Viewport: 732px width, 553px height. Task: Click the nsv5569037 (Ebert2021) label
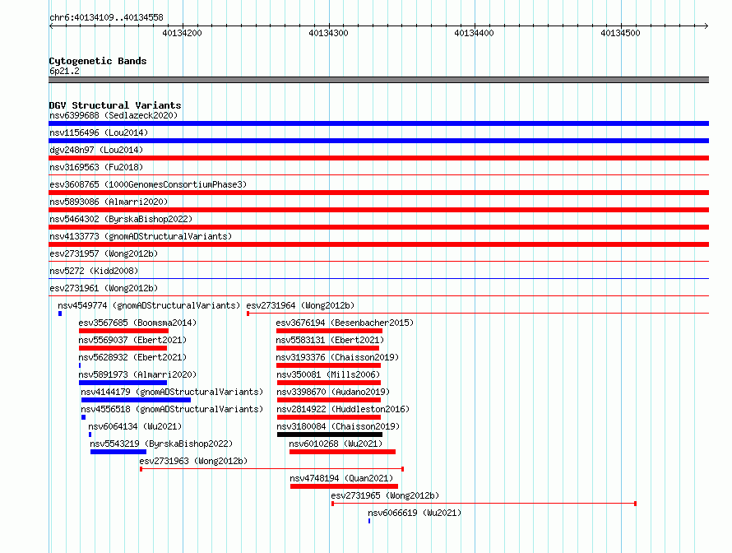pos(132,340)
